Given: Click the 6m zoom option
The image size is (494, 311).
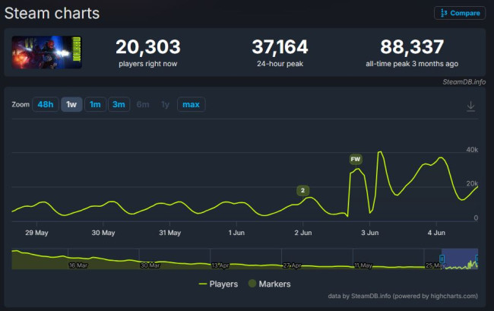Looking at the screenshot, I should point(143,104).
